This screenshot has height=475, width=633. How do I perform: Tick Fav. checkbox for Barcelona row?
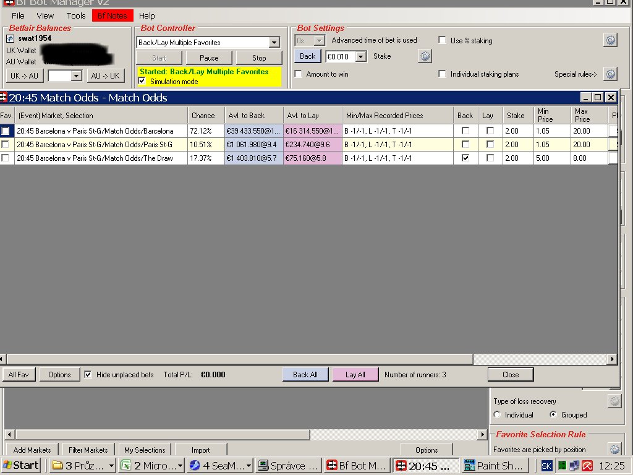coord(5,131)
